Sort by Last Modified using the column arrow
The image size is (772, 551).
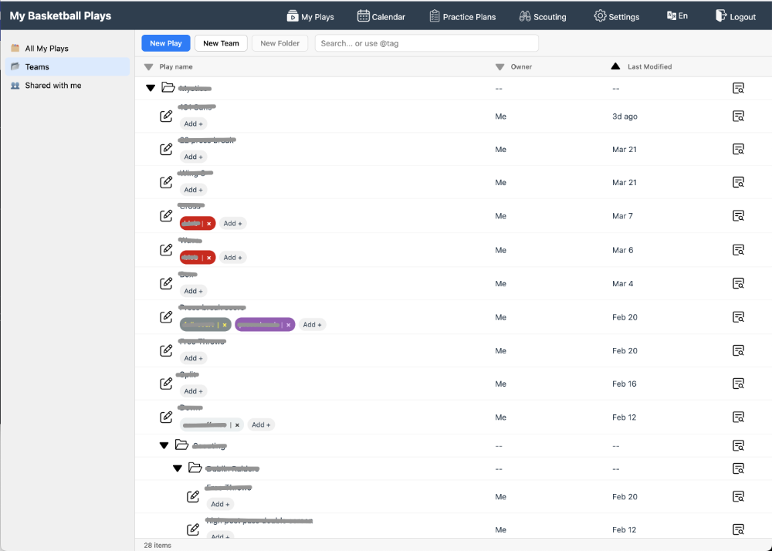tap(615, 67)
